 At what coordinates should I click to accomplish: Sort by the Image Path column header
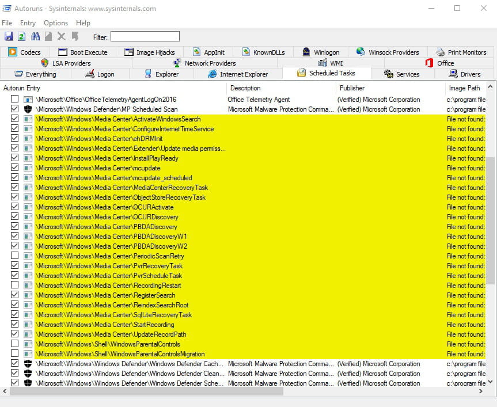pos(466,88)
